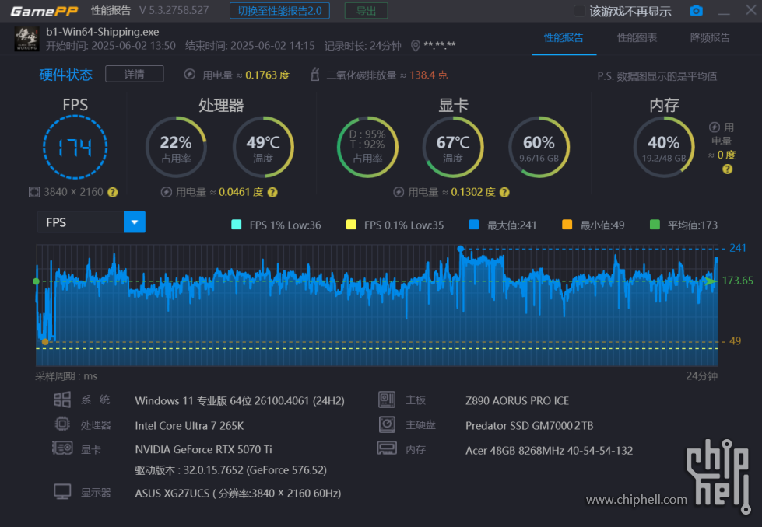The height and width of the screenshot is (527, 762).
Task: Click the 导出 export button
Action: [x=366, y=11]
